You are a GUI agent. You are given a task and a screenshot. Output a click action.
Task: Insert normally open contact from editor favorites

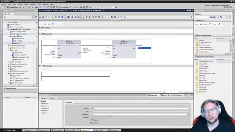(41, 24)
